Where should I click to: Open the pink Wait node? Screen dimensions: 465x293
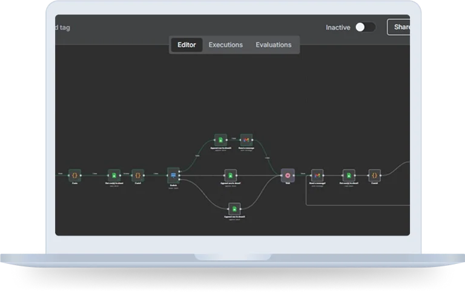click(288, 175)
